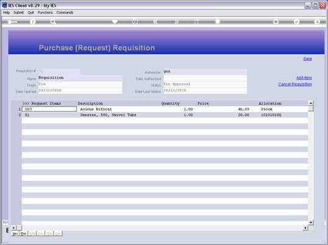Click the heart favorites toolbar icon
This screenshot has height=245, width=328.
[x=115, y=21]
